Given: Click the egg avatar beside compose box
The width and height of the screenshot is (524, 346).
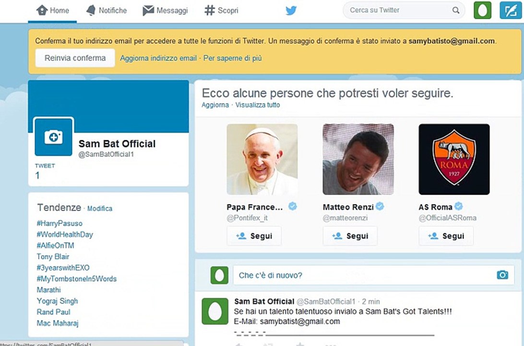Looking at the screenshot, I should coord(219,275).
